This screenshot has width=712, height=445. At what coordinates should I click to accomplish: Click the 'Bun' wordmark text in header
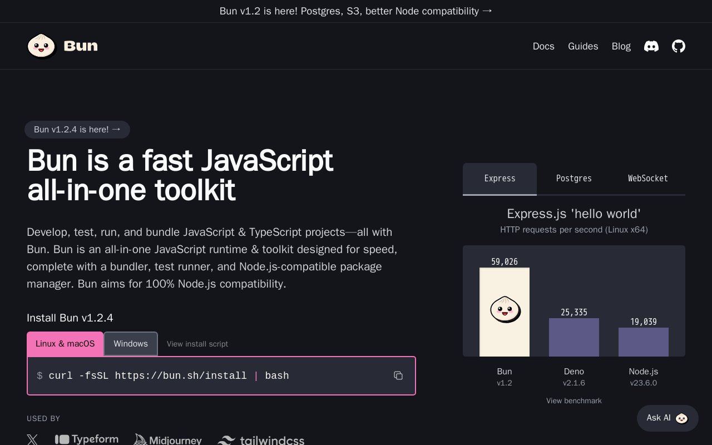click(x=81, y=46)
